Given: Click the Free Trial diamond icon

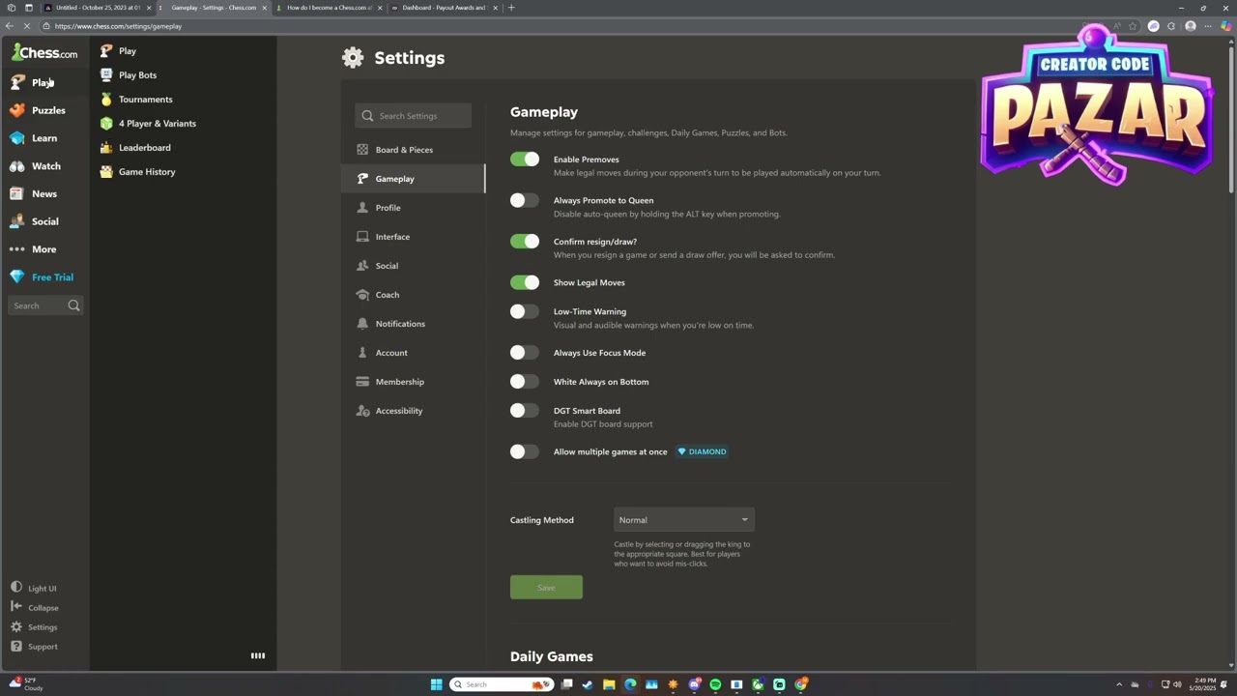Looking at the screenshot, I should pos(17,277).
